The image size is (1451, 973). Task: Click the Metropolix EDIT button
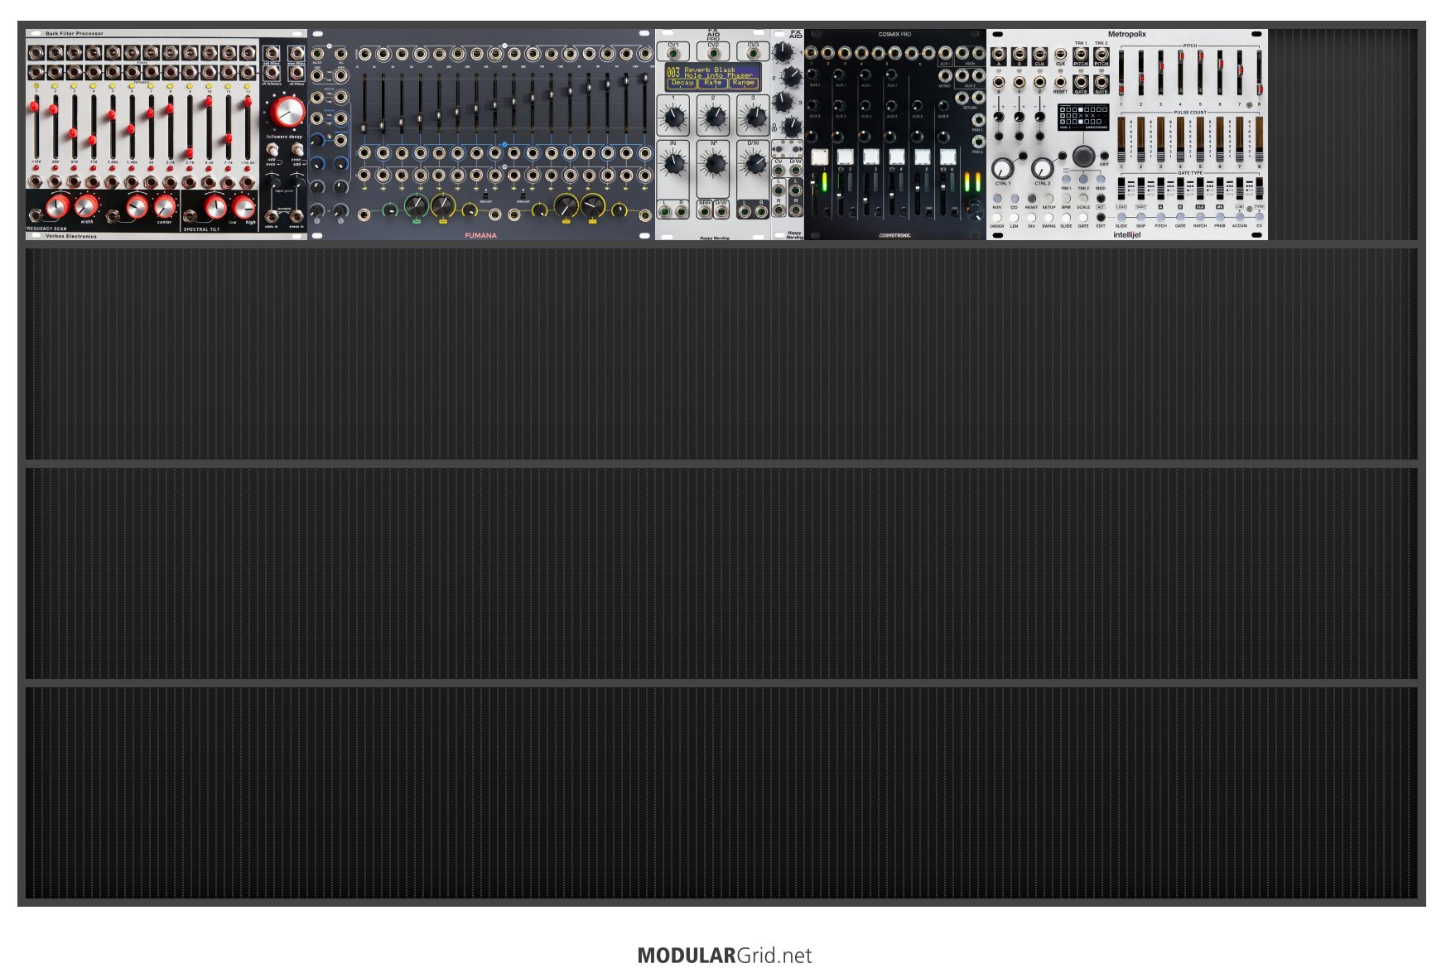pyautogui.click(x=1101, y=218)
